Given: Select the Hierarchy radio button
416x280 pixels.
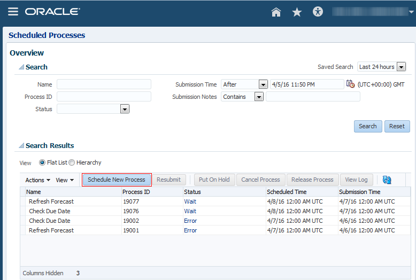Looking at the screenshot, I should coord(72,162).
